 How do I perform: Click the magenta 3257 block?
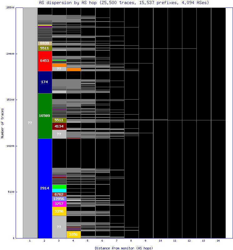pyautogui.click(x=59, y=204)
